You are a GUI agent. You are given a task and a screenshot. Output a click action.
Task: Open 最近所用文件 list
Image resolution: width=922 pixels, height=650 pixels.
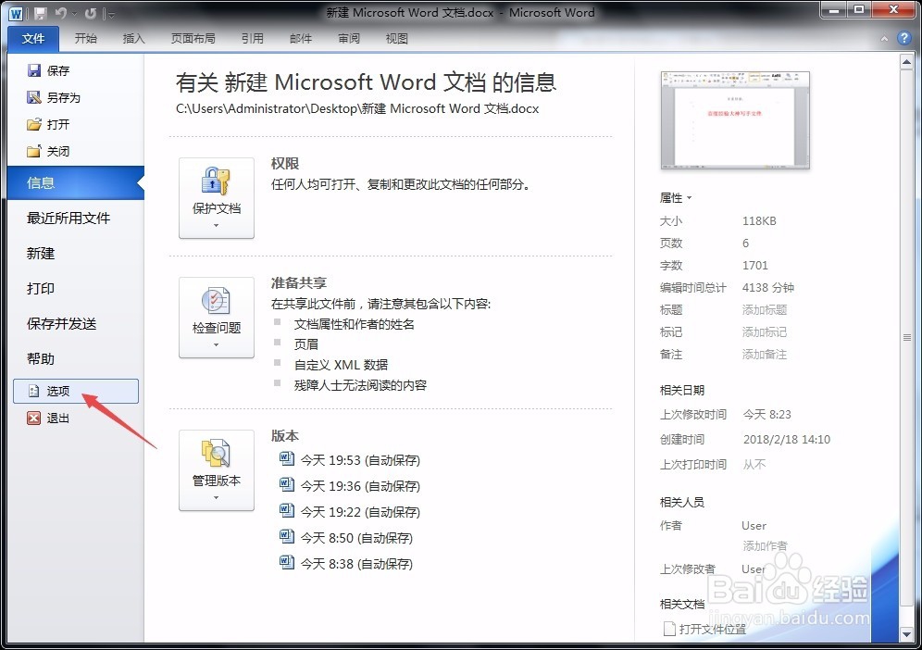coord(69,219)
